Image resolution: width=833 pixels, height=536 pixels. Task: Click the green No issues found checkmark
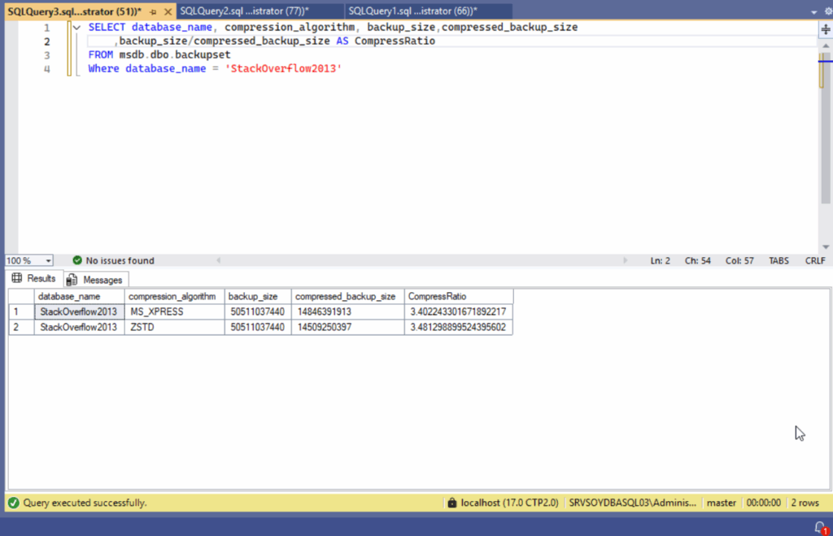click(x=77, y=260)
